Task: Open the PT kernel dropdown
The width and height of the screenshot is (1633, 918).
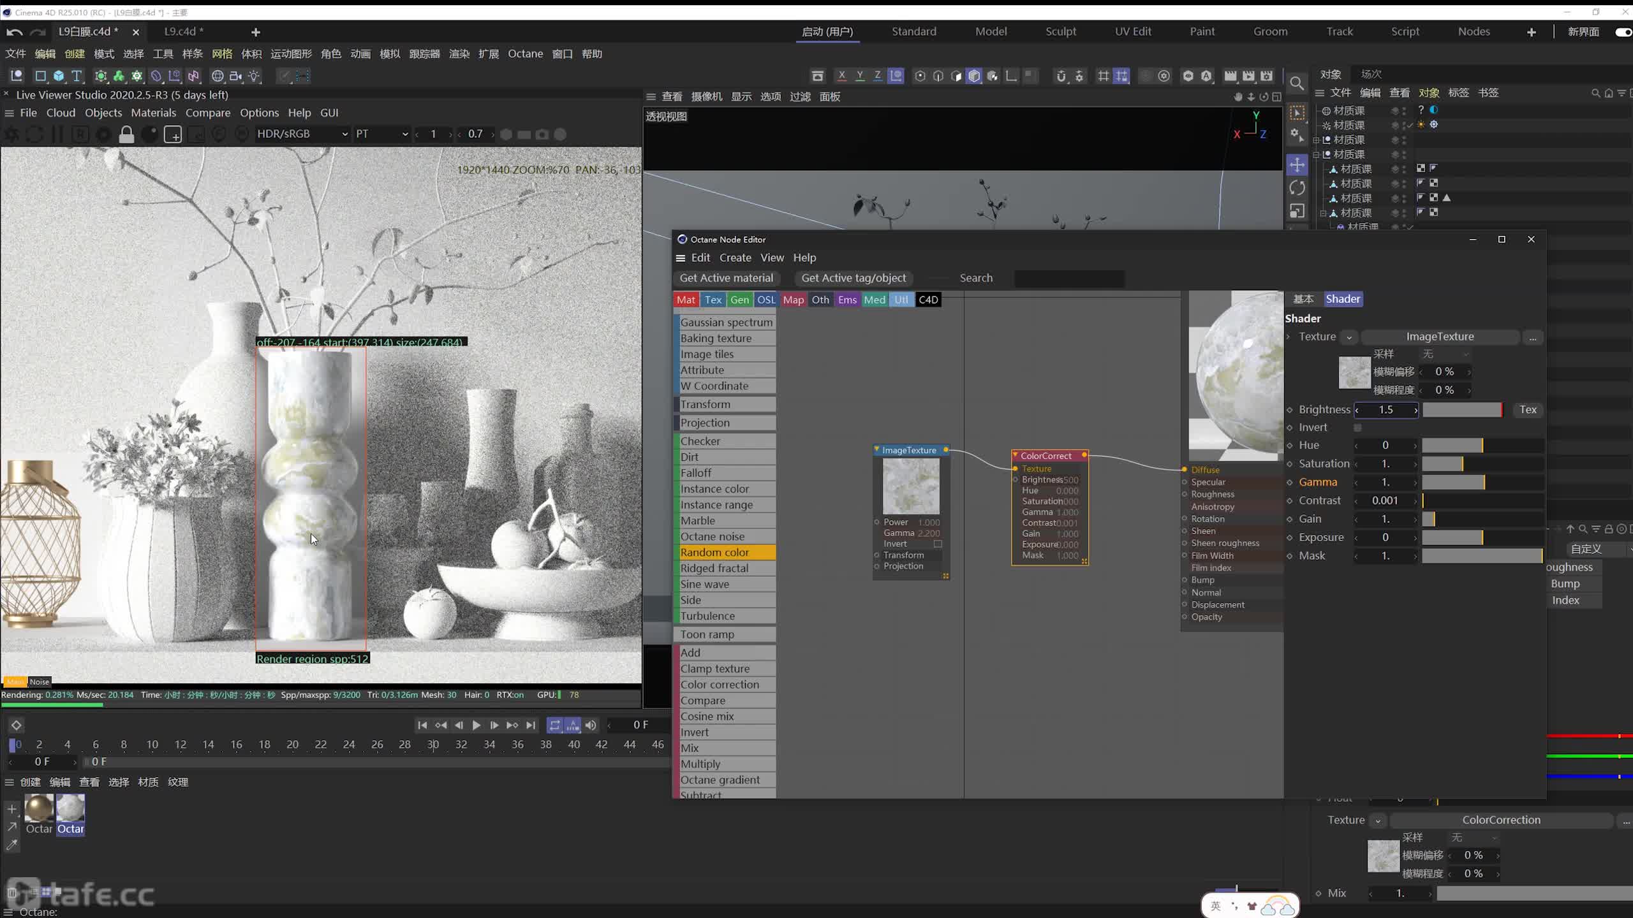Action: pos(381,134)
